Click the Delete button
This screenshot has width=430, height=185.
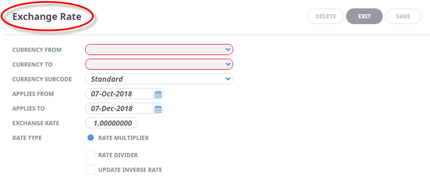point(326,16)
